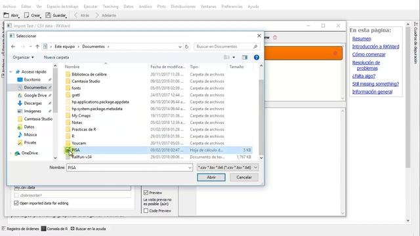Select the My Cmaps folder
The image size is (420, 236).
[81, 115]
